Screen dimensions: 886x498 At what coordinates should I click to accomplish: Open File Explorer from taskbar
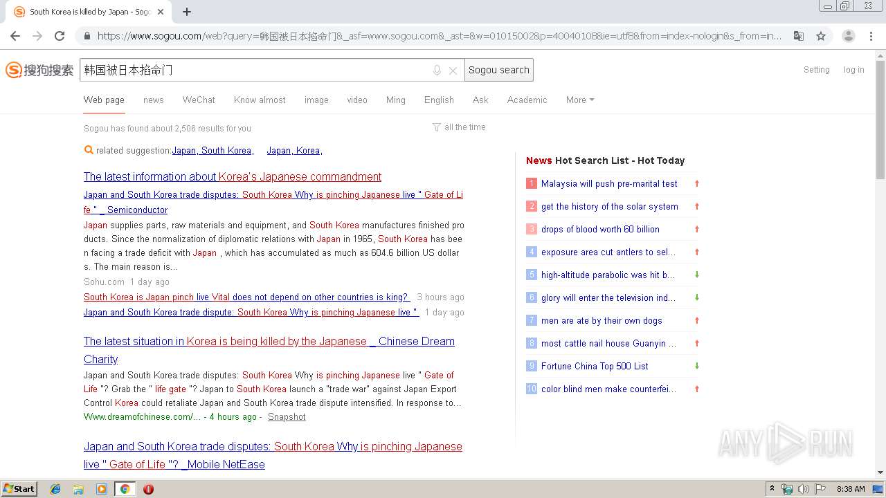[x=78, y=489]
